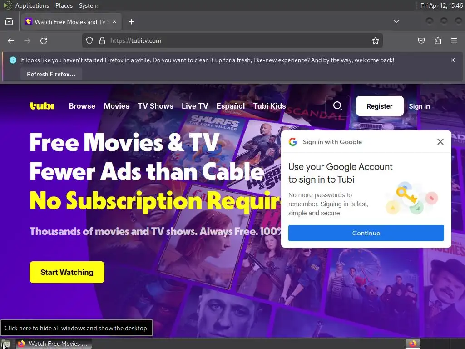Click Watch Free Movies taskbar window button
The image size is (465, 349).
tap(54, 344)
